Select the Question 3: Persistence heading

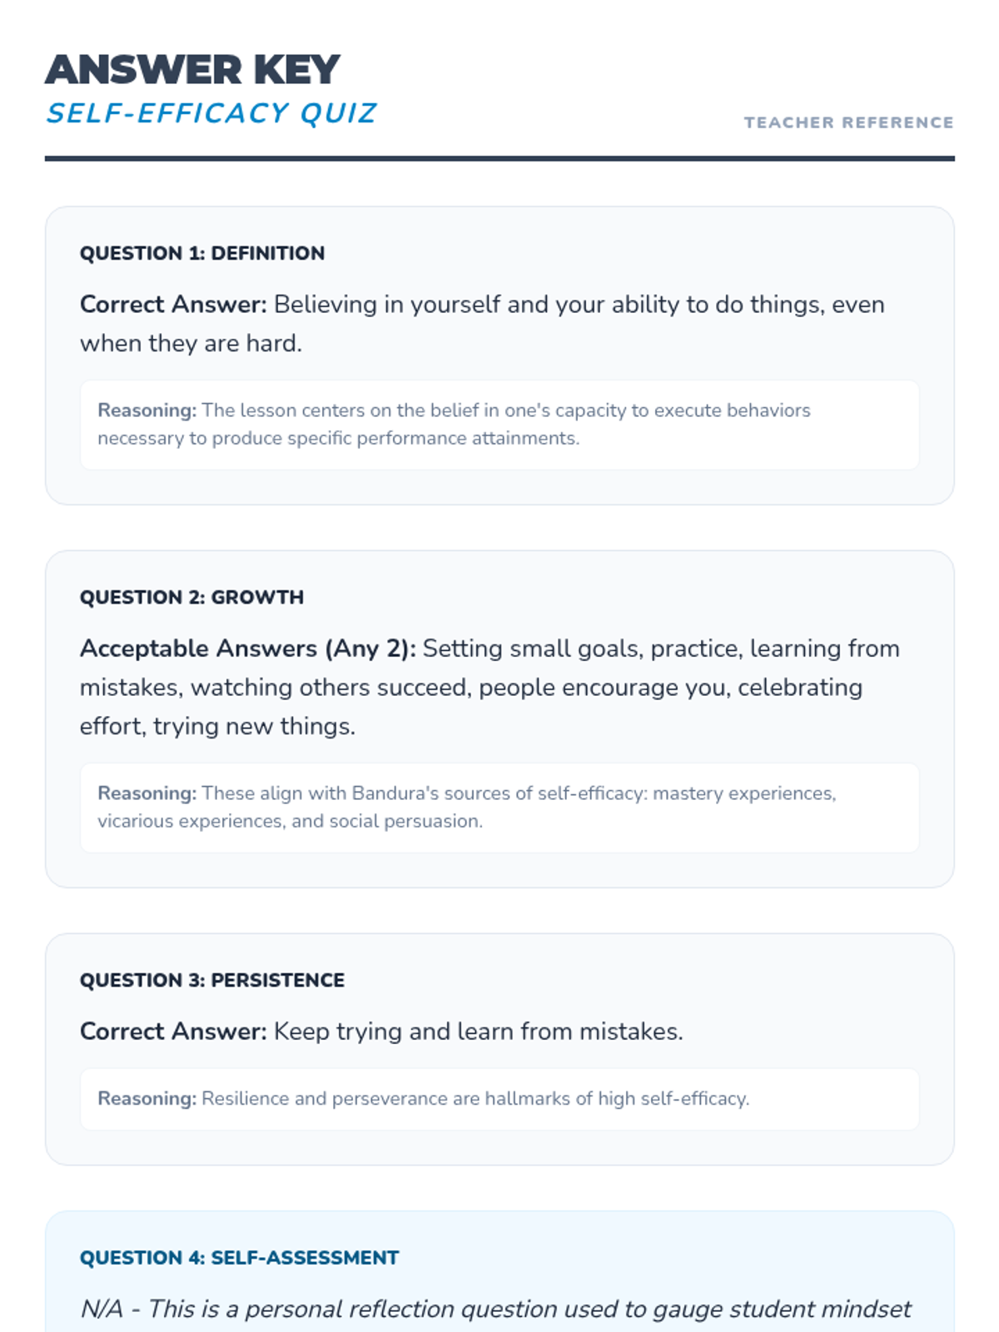tap(212, 980)
